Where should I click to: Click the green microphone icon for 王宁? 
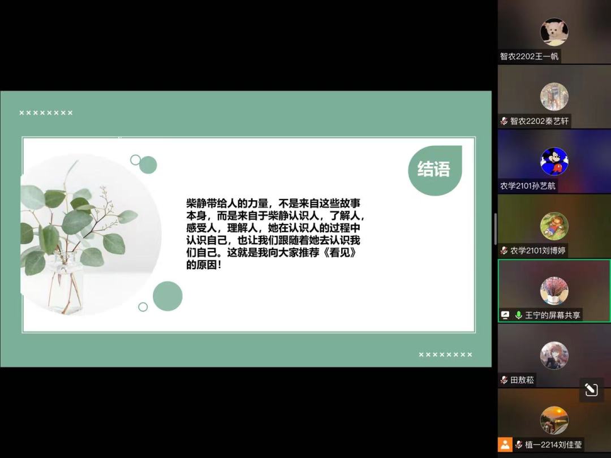(519, 315)
